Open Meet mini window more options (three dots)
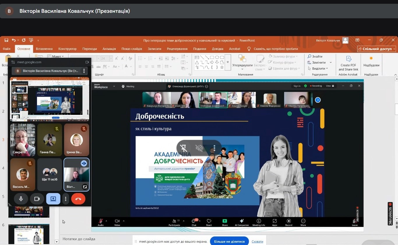The image size is (398, 245). pos(66,199)
